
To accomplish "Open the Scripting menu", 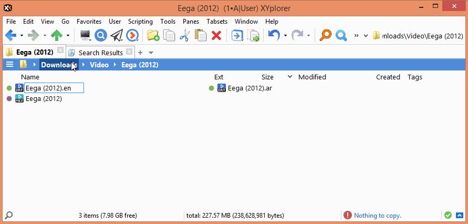I will pos(141,22).
